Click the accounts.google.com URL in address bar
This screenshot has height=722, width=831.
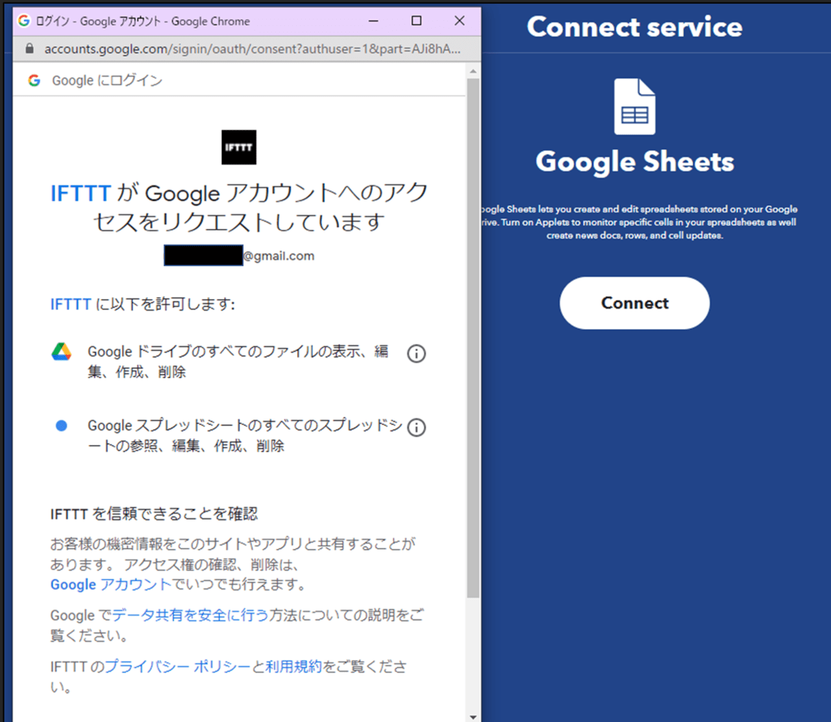point(253,49)
